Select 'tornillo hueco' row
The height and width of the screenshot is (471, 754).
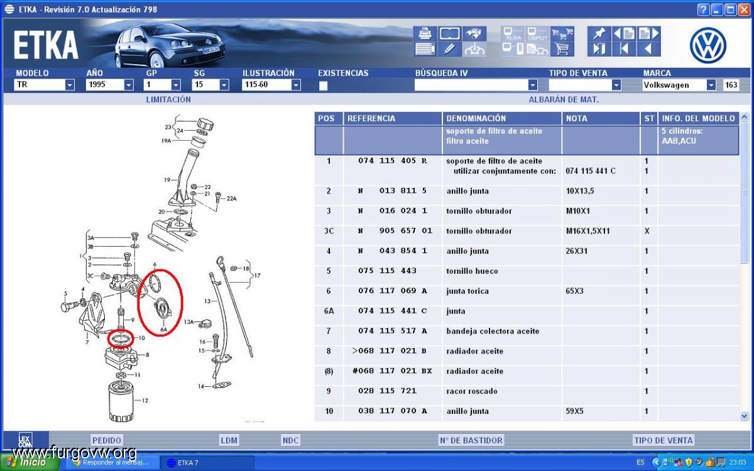click(527, 271)
